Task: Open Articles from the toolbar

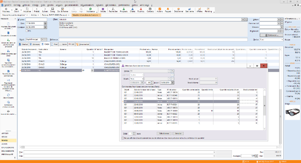Action: [x=103, y=10]
